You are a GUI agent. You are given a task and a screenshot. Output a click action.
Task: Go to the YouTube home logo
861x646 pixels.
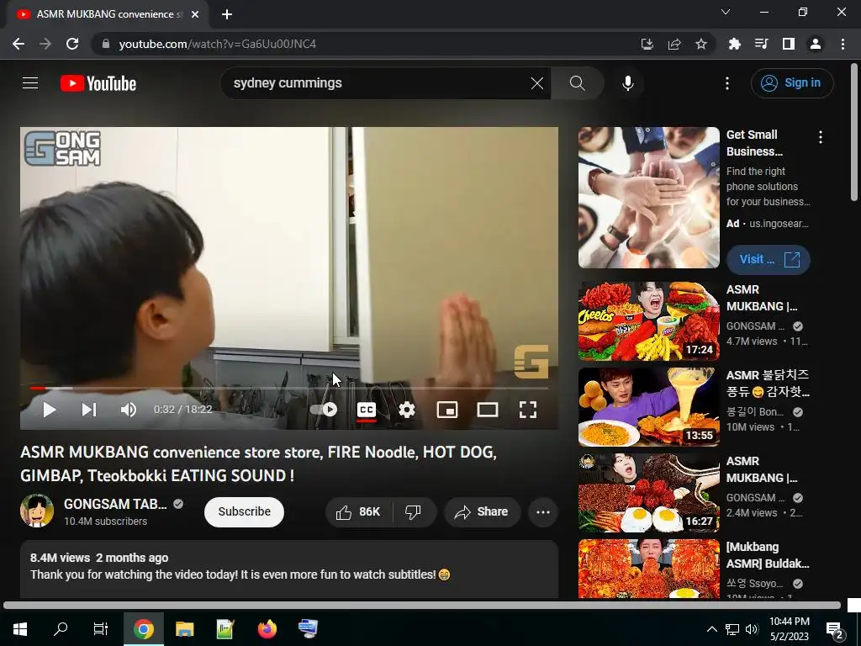click(98, 83)
